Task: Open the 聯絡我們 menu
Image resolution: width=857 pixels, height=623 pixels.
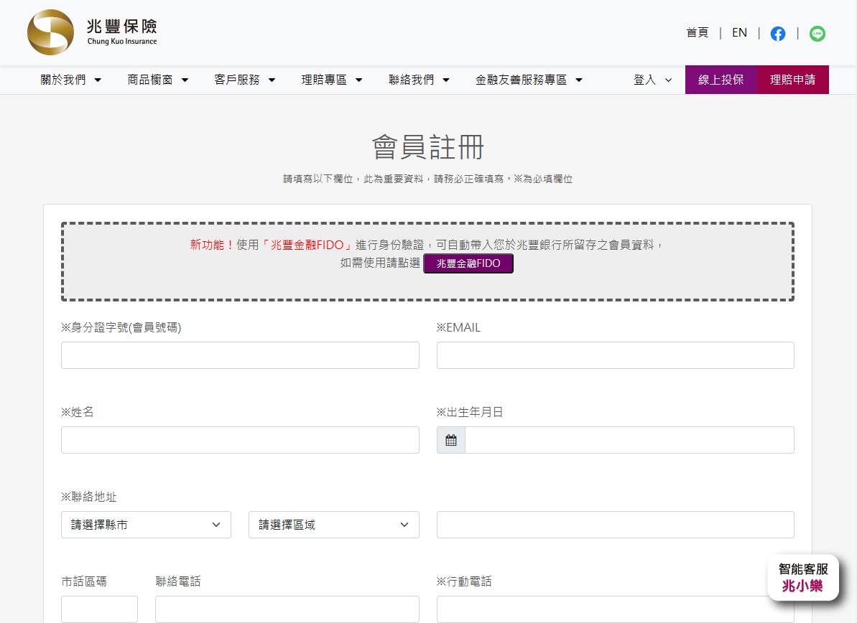Action: coord(419,80)
